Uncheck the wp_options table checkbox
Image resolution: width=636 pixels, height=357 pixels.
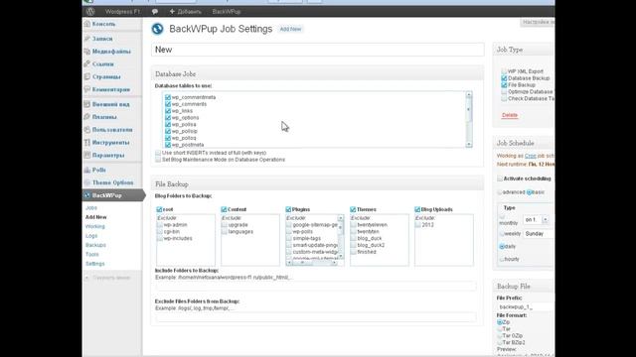coord(168,117)
